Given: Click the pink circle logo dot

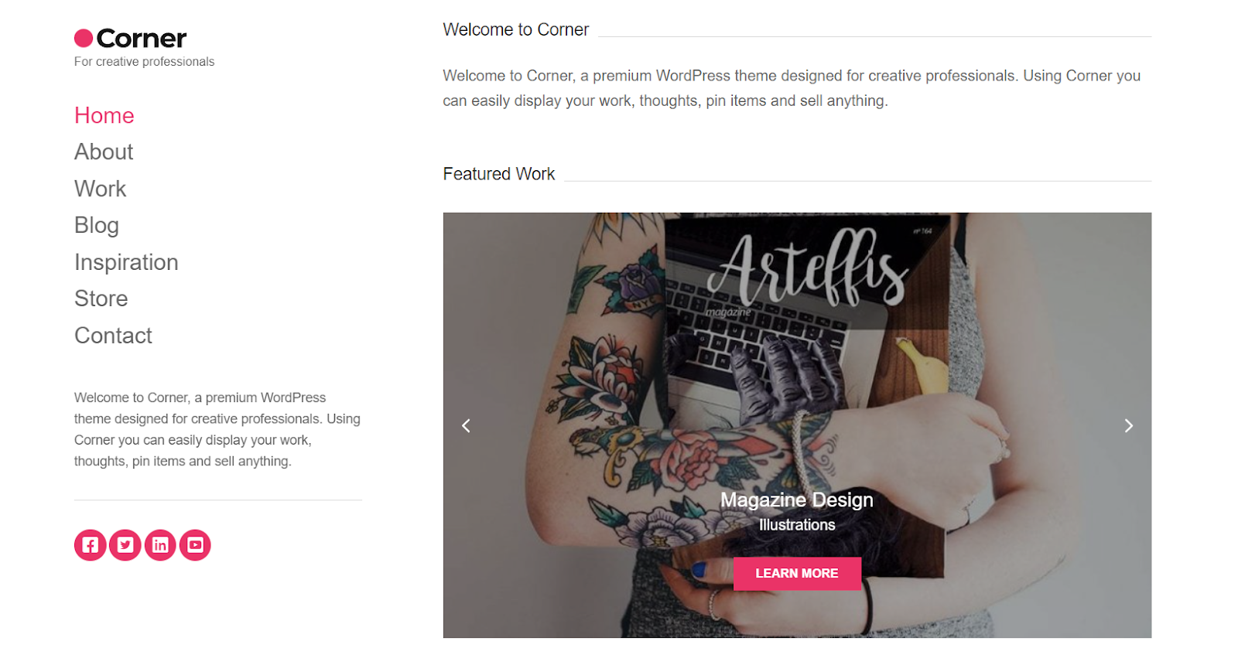Looking at the screenshot, I should [84, 38].
